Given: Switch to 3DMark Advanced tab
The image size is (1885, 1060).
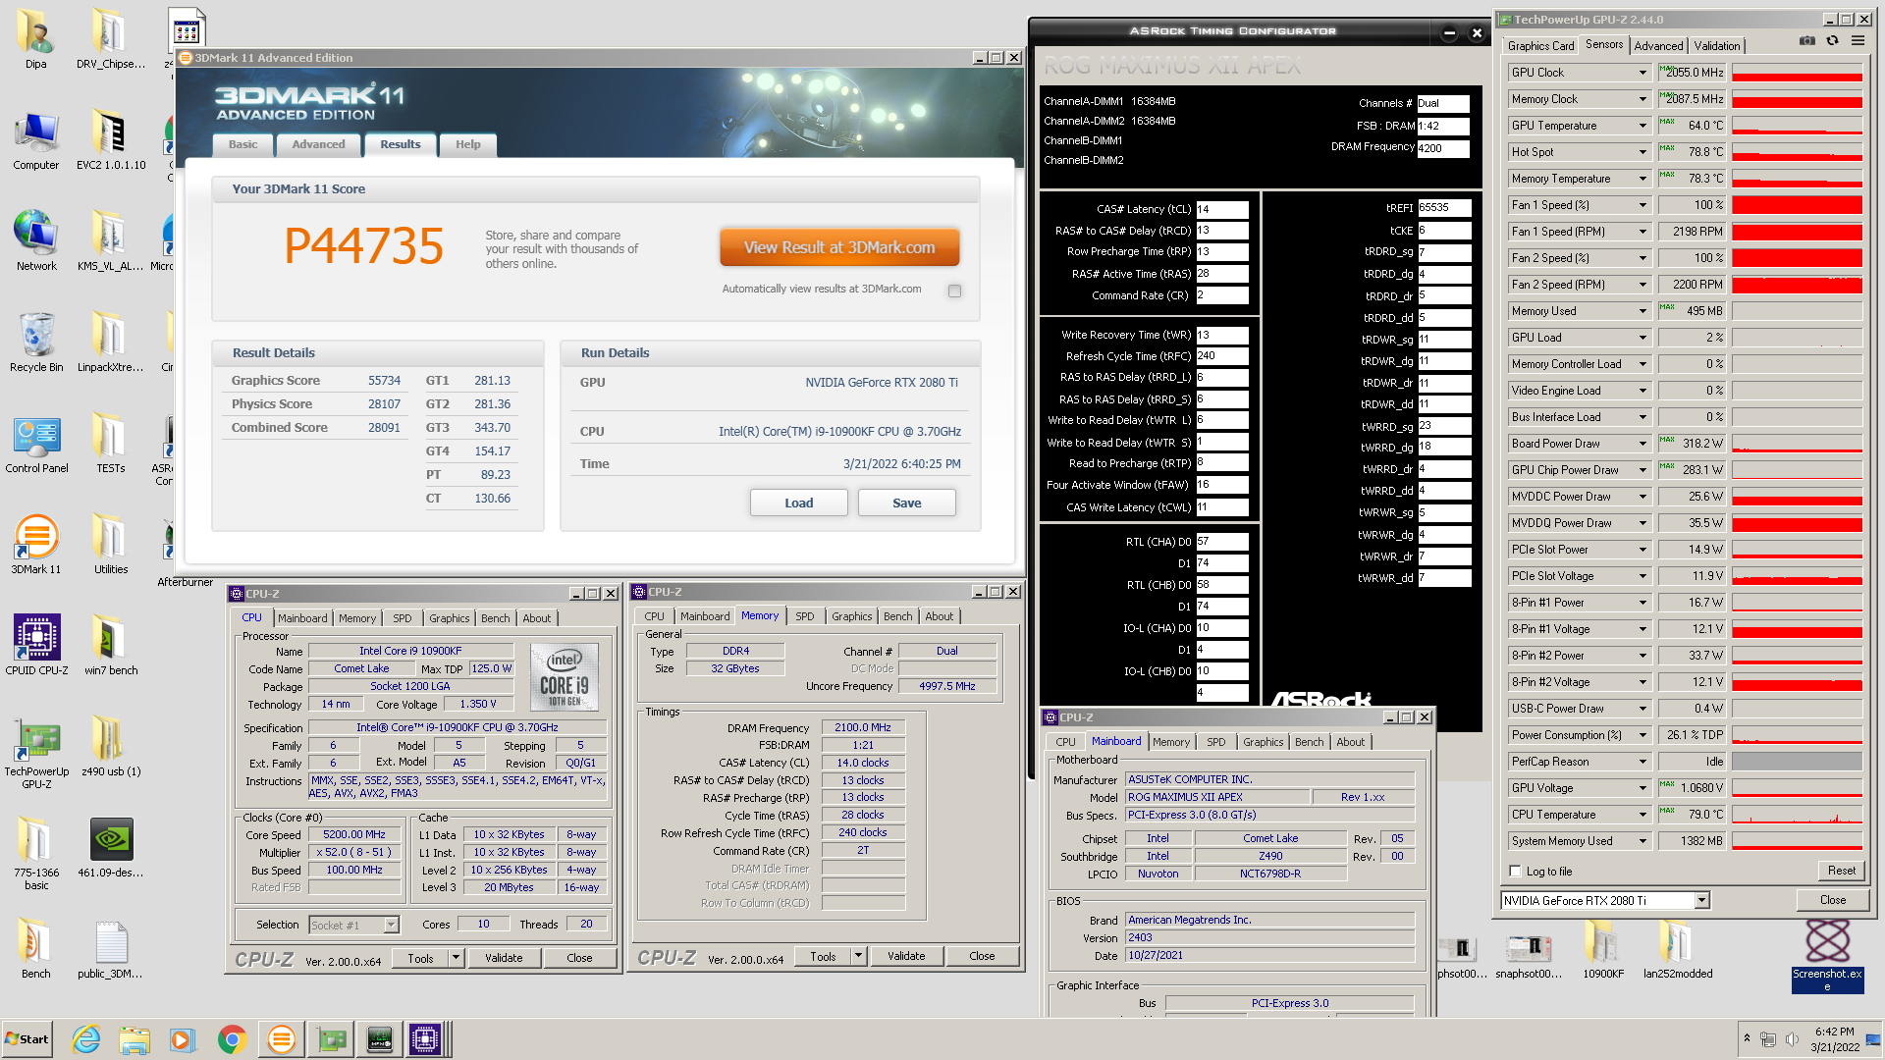Looking at the screenshot, I should (x=318, y=144).
